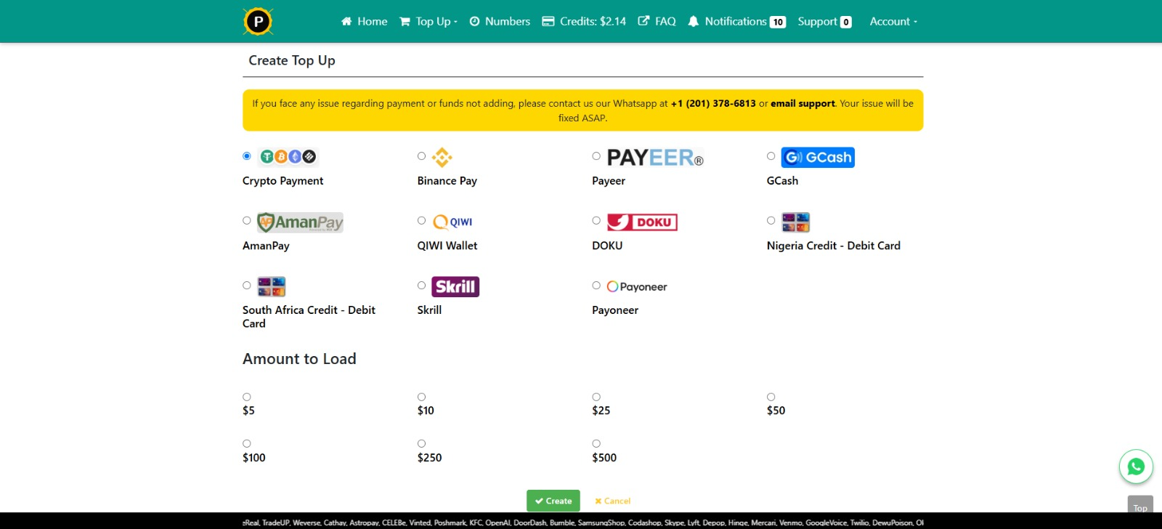
Task: Click the South Africa Credit - Debit Card label
Action: tap(309, 317)
